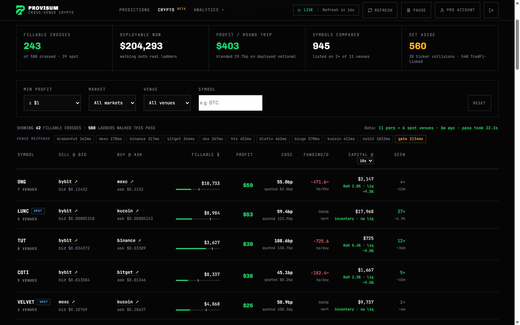This screenshot has height=325, width=520.
Task: Open bybit external link arrow in TUT row
Action: pyautogui.click(x=76, y=240)
